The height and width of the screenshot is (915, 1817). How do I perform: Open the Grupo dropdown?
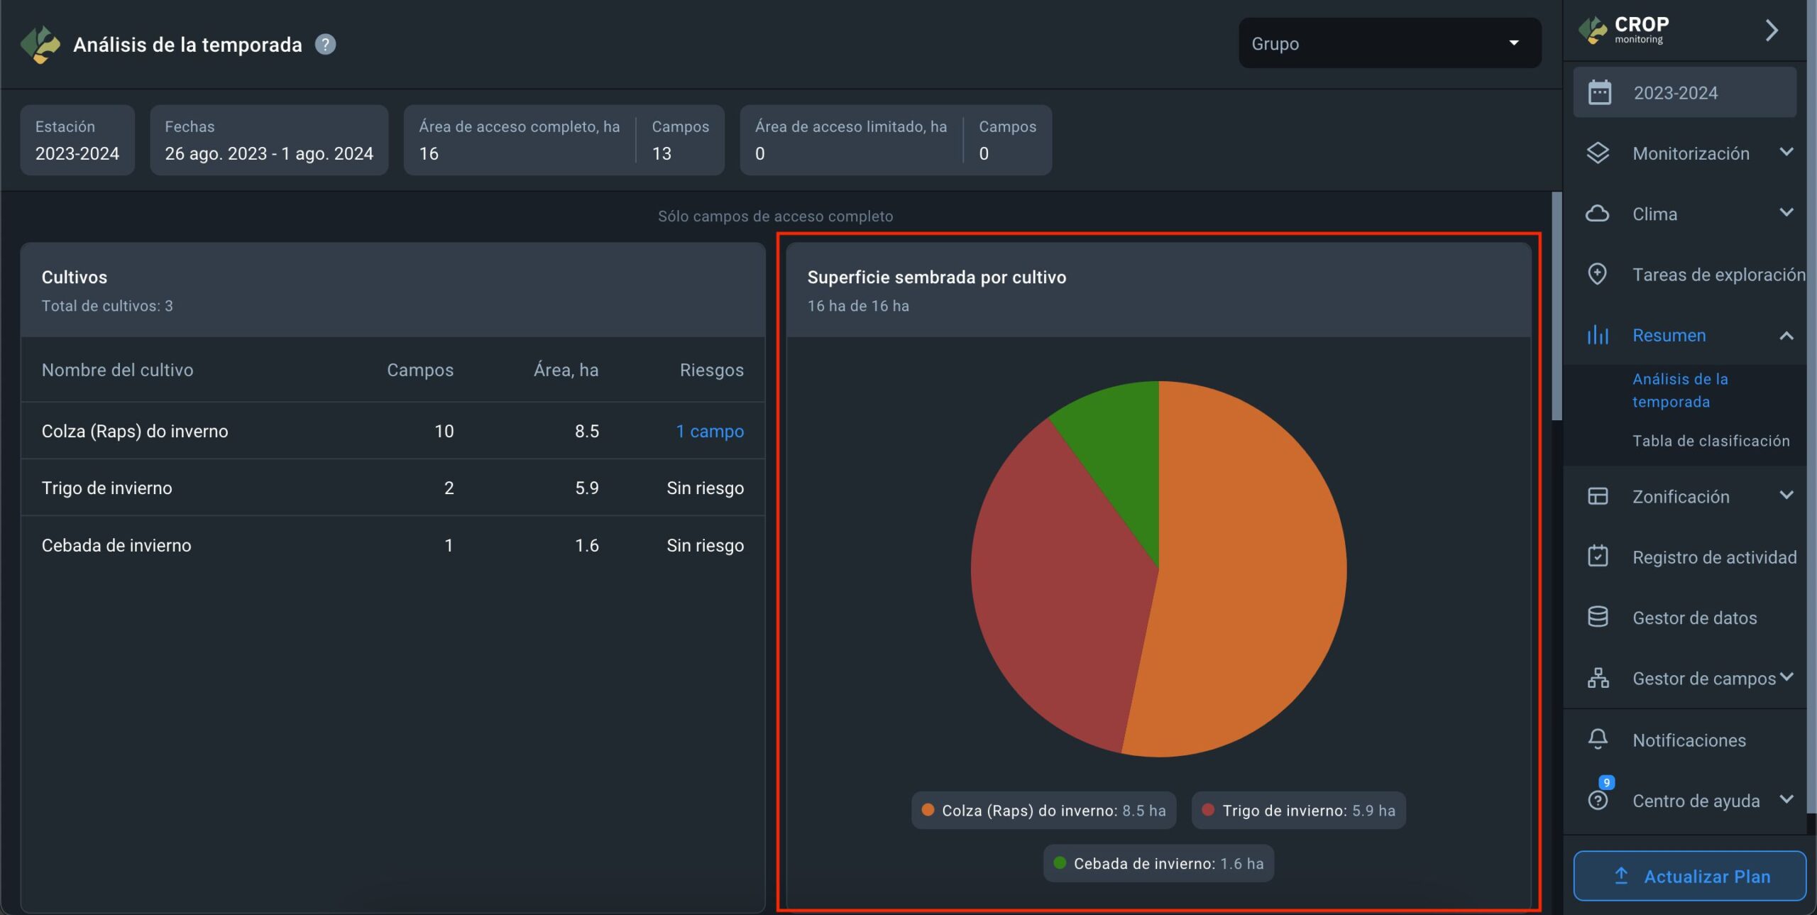tap(1389, 43)
